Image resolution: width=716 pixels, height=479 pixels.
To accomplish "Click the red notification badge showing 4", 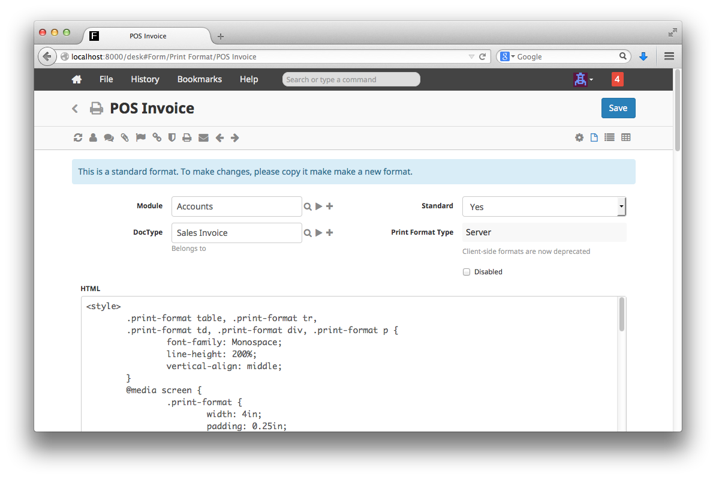I will pos(616,79).
